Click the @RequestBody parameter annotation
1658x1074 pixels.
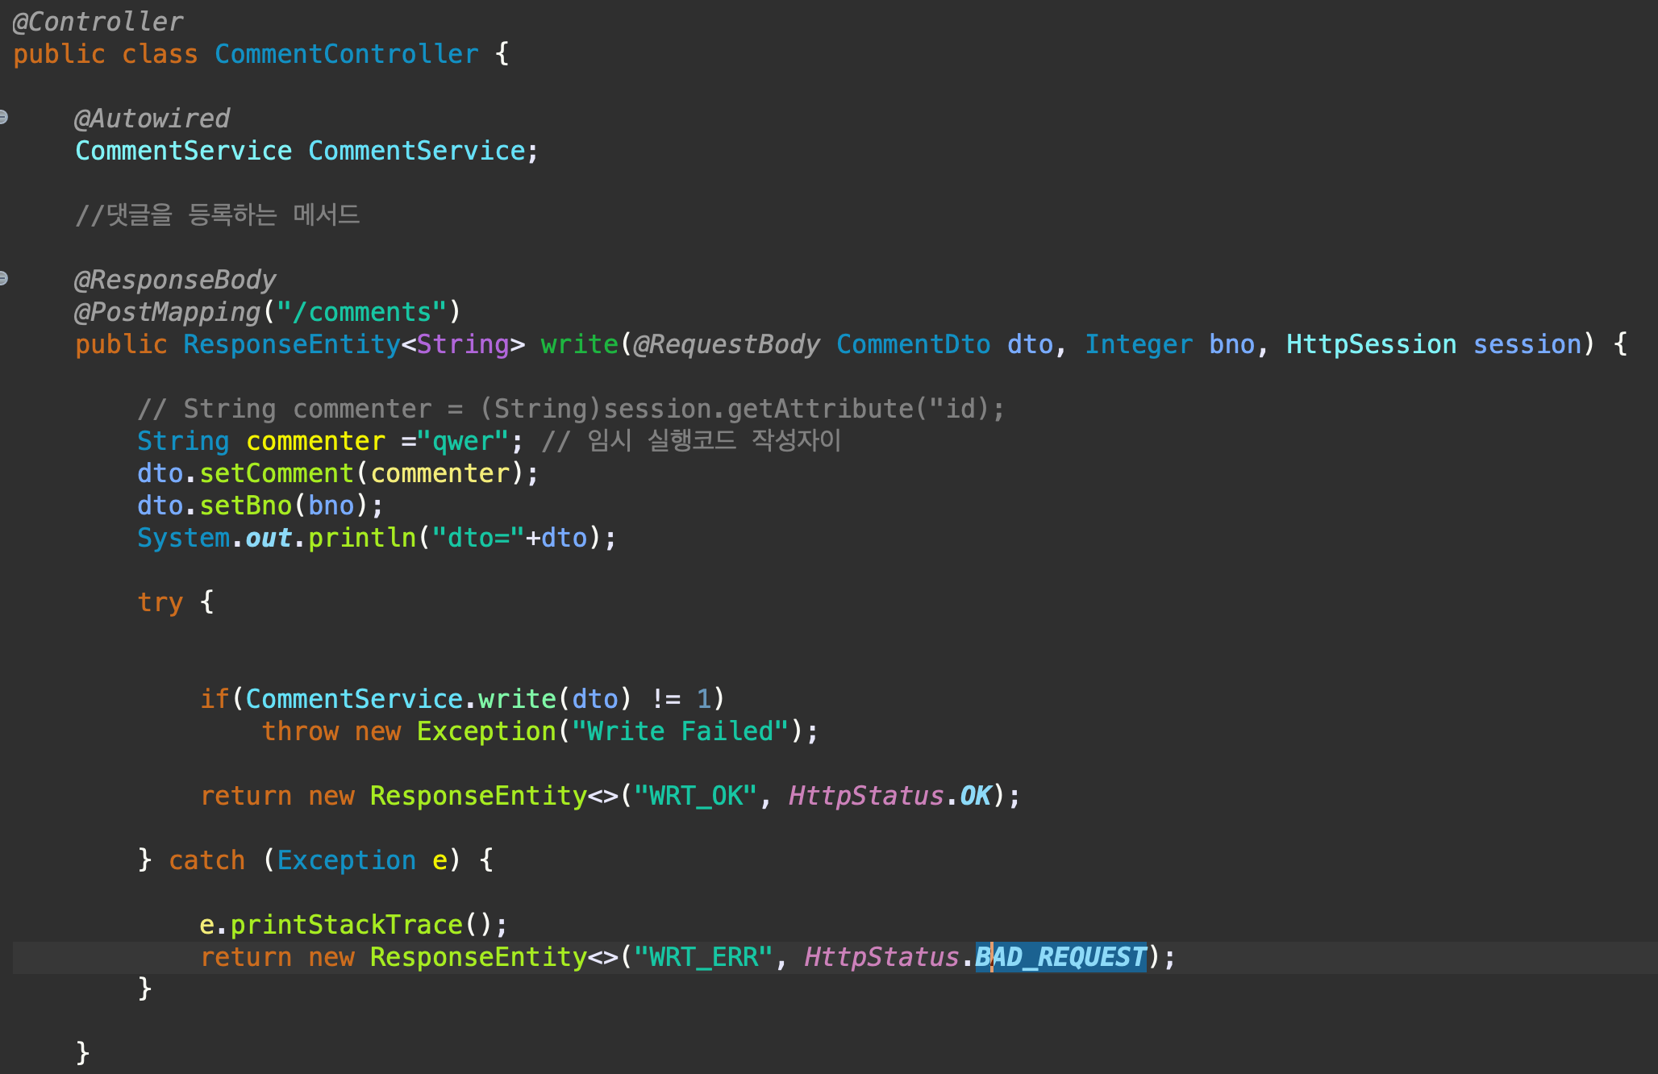coord(727,344)
